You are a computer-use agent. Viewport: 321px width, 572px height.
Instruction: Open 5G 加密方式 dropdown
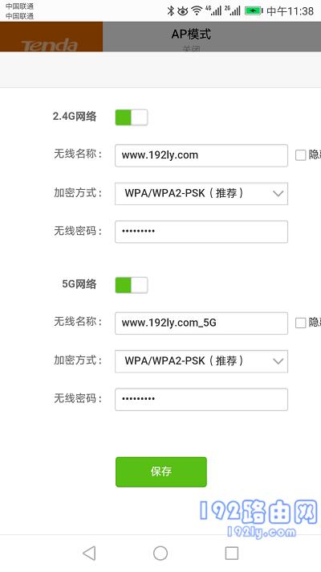tap(201, 361)
